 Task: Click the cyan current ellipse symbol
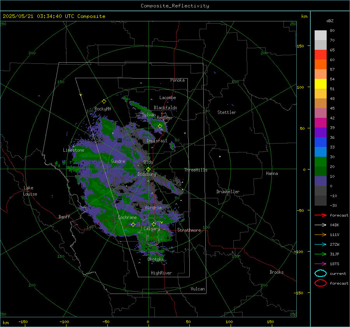click(x=320, y=273)
